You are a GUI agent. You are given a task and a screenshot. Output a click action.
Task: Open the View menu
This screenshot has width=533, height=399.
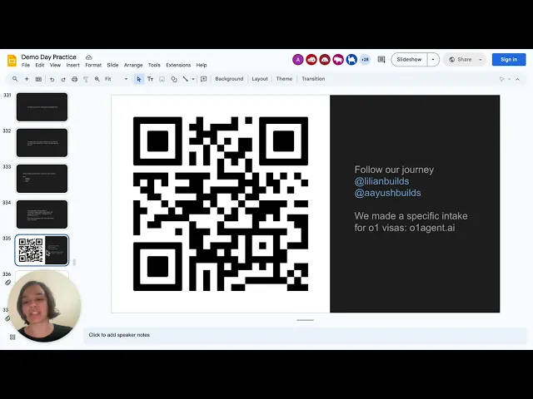pos(55,65)
